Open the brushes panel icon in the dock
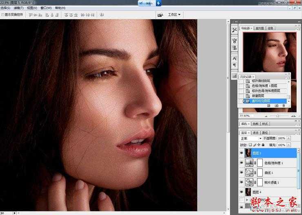302x215 pixels. coord(234,41)
